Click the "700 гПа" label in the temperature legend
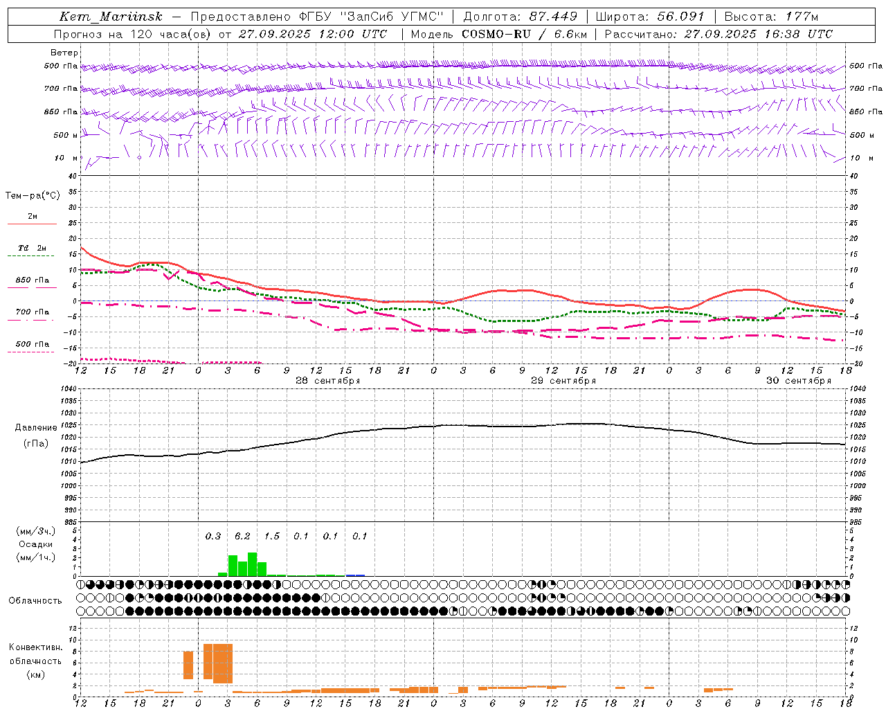Viewport: 886px width, 709px height. click(x=33, y=312)
